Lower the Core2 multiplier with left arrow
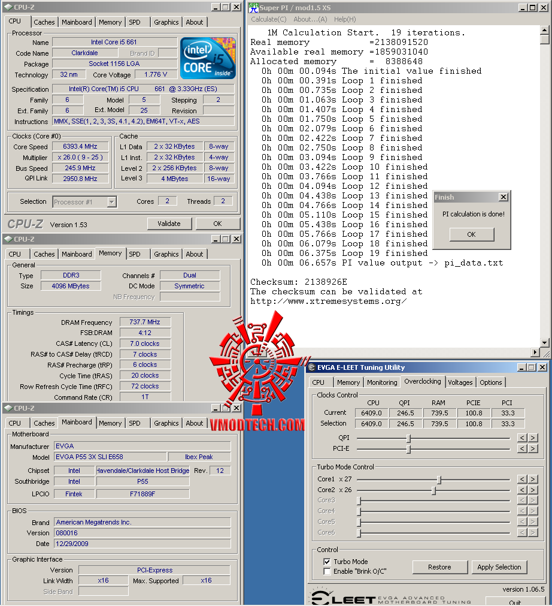 (522, 490)
